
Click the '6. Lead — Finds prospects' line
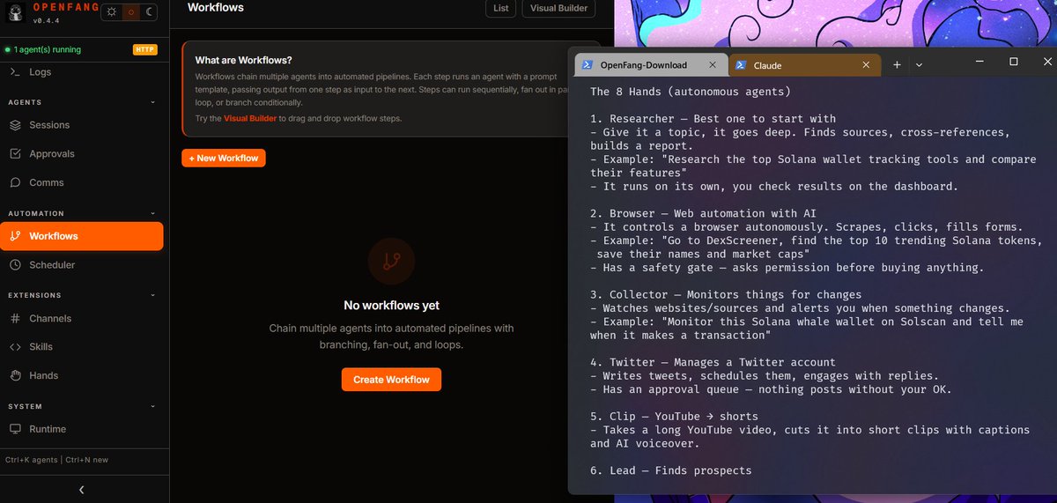click(671, 470)
